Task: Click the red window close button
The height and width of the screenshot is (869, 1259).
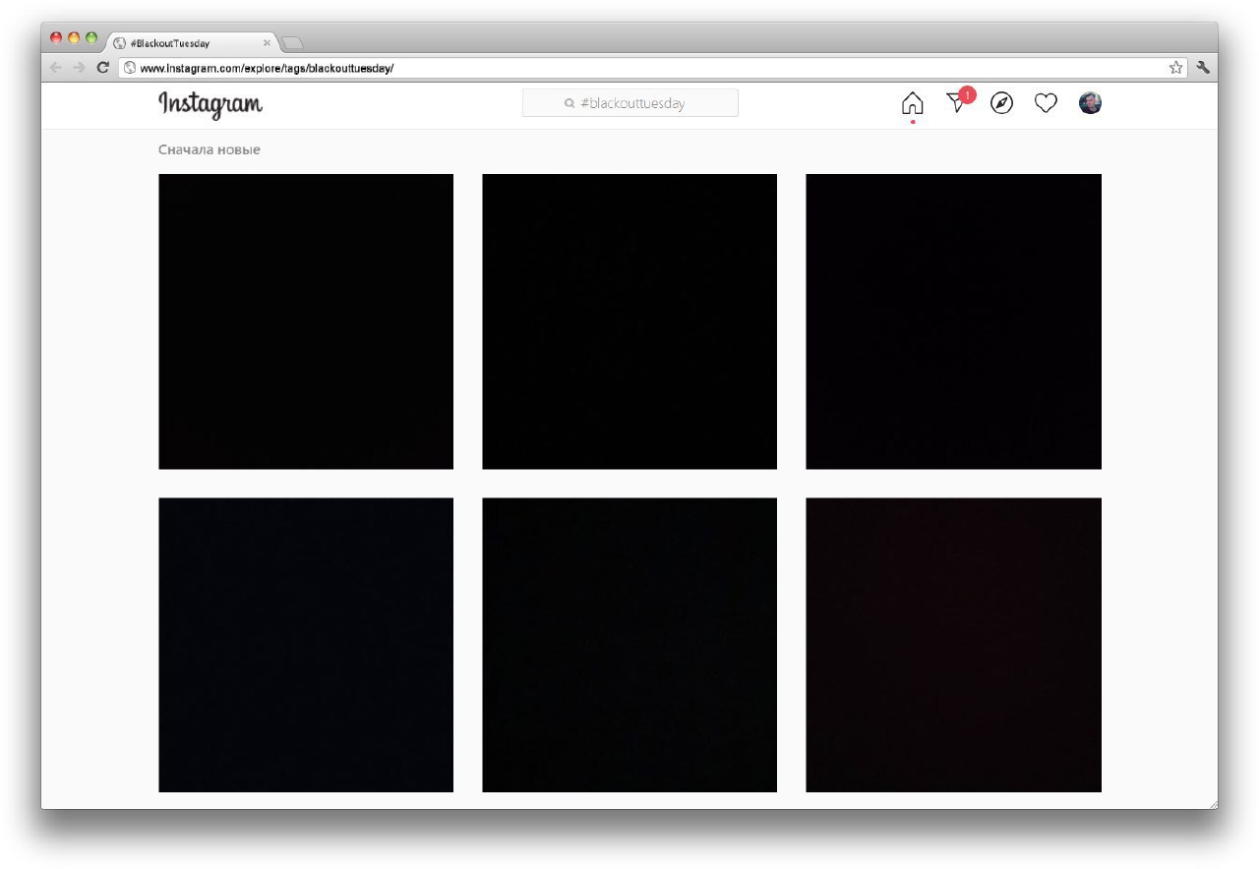Action: tap(56, 37)
